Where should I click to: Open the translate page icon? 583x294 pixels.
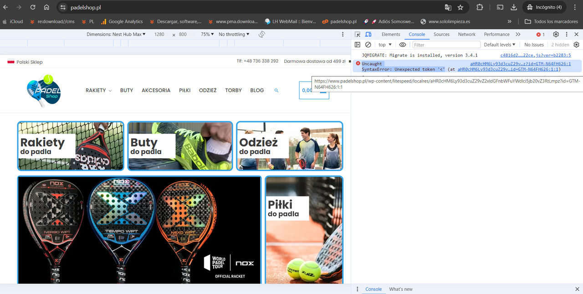pos(448,7)
